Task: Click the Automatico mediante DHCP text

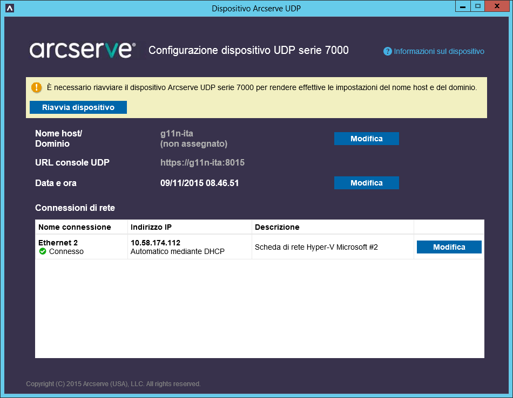Action: pyautogui.click(x=177, y=252)
